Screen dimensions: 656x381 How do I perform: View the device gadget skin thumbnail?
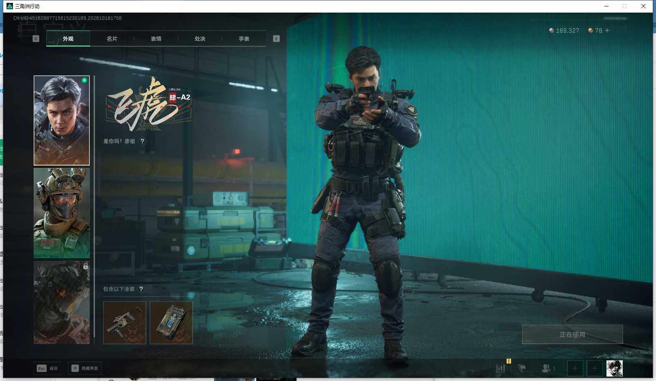[171, 323]
